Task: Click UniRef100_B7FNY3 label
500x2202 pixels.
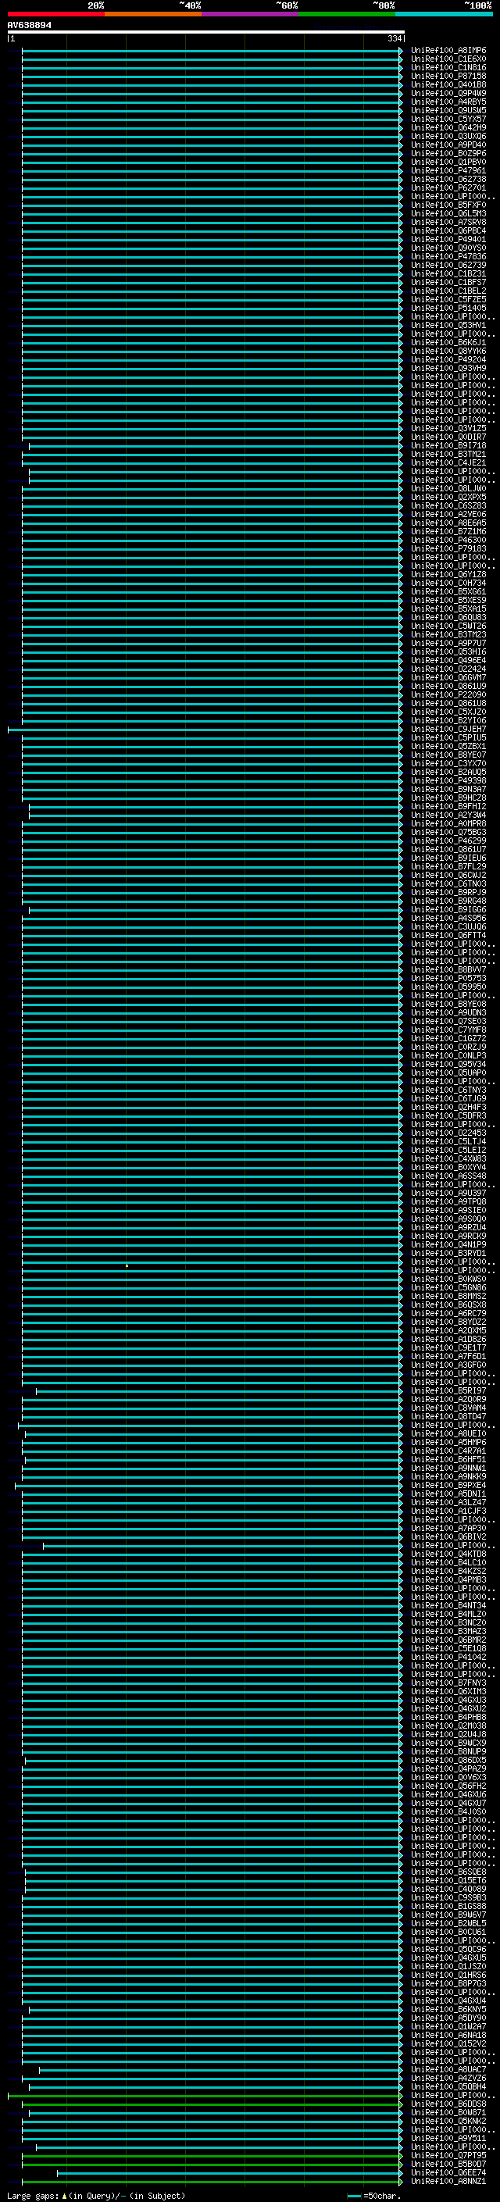Action: 448,1683
